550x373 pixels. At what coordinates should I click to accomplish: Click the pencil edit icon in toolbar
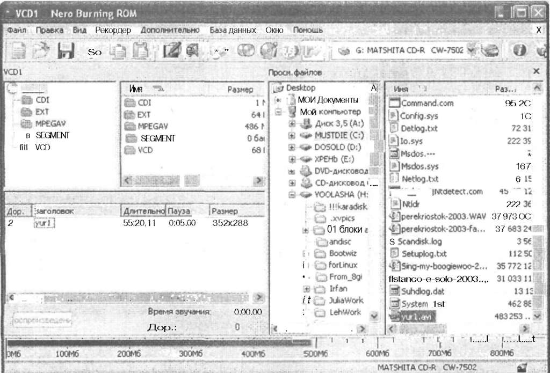[171, 51]
